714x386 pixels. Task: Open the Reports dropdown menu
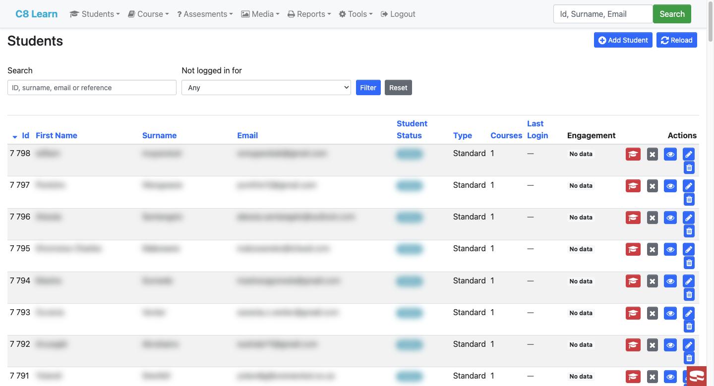pyautogui.click(x=309, y=14)
